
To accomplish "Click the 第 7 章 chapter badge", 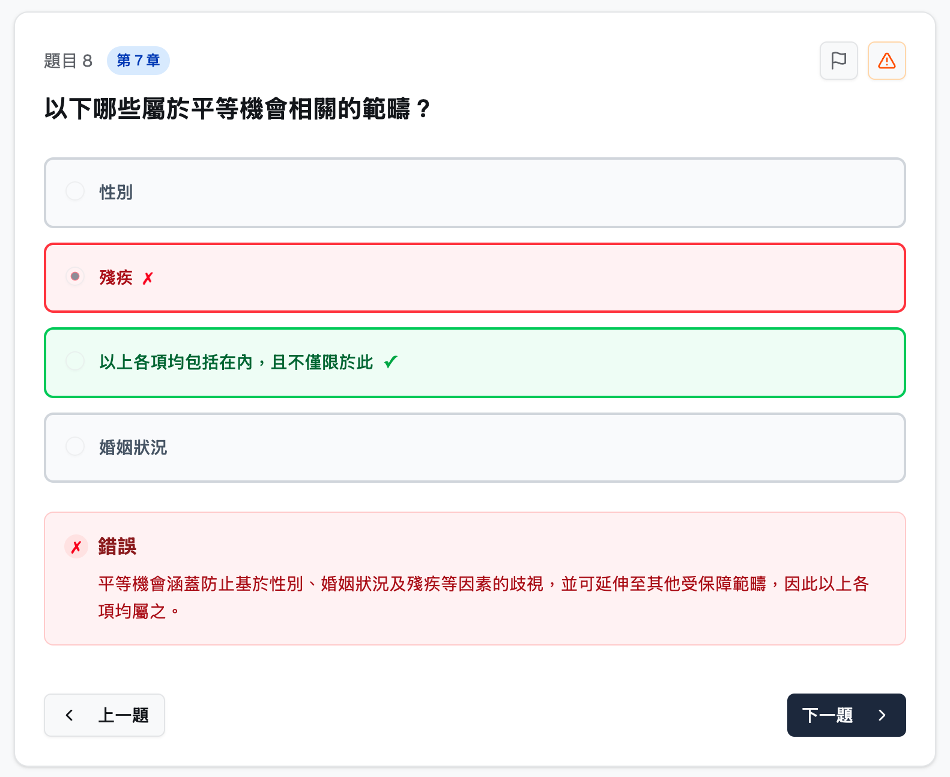I will coord(138,61).
